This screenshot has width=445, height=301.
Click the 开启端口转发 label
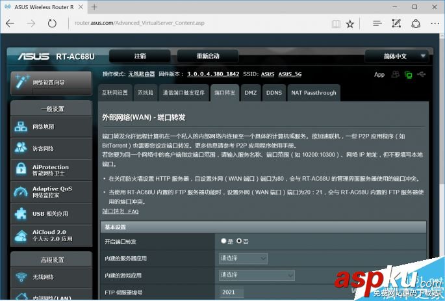tap(121, 241)
